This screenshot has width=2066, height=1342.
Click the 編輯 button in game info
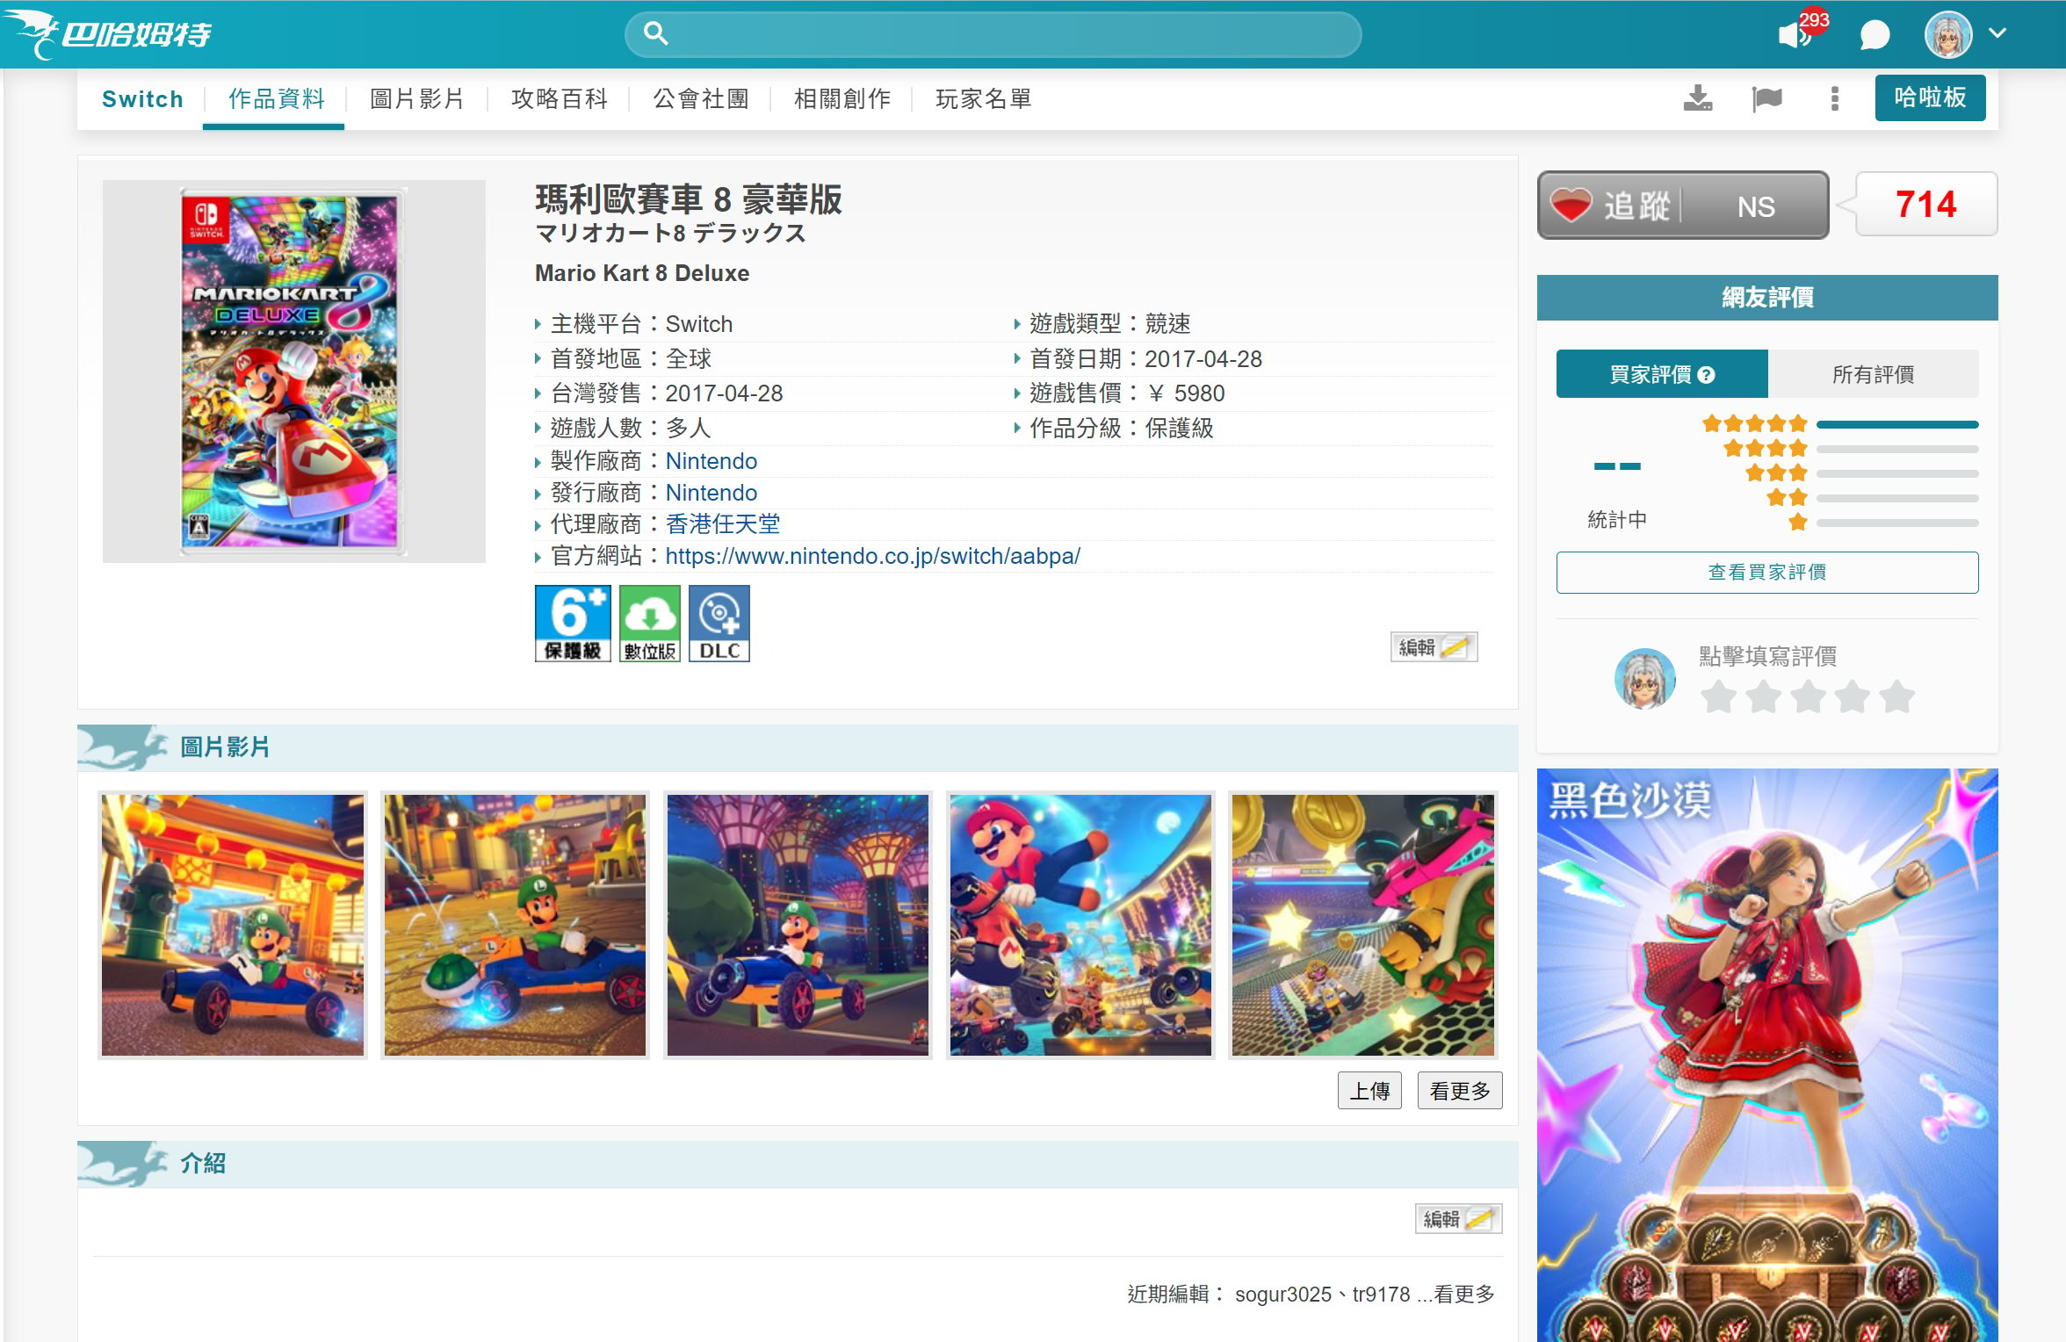[1434, 647]
